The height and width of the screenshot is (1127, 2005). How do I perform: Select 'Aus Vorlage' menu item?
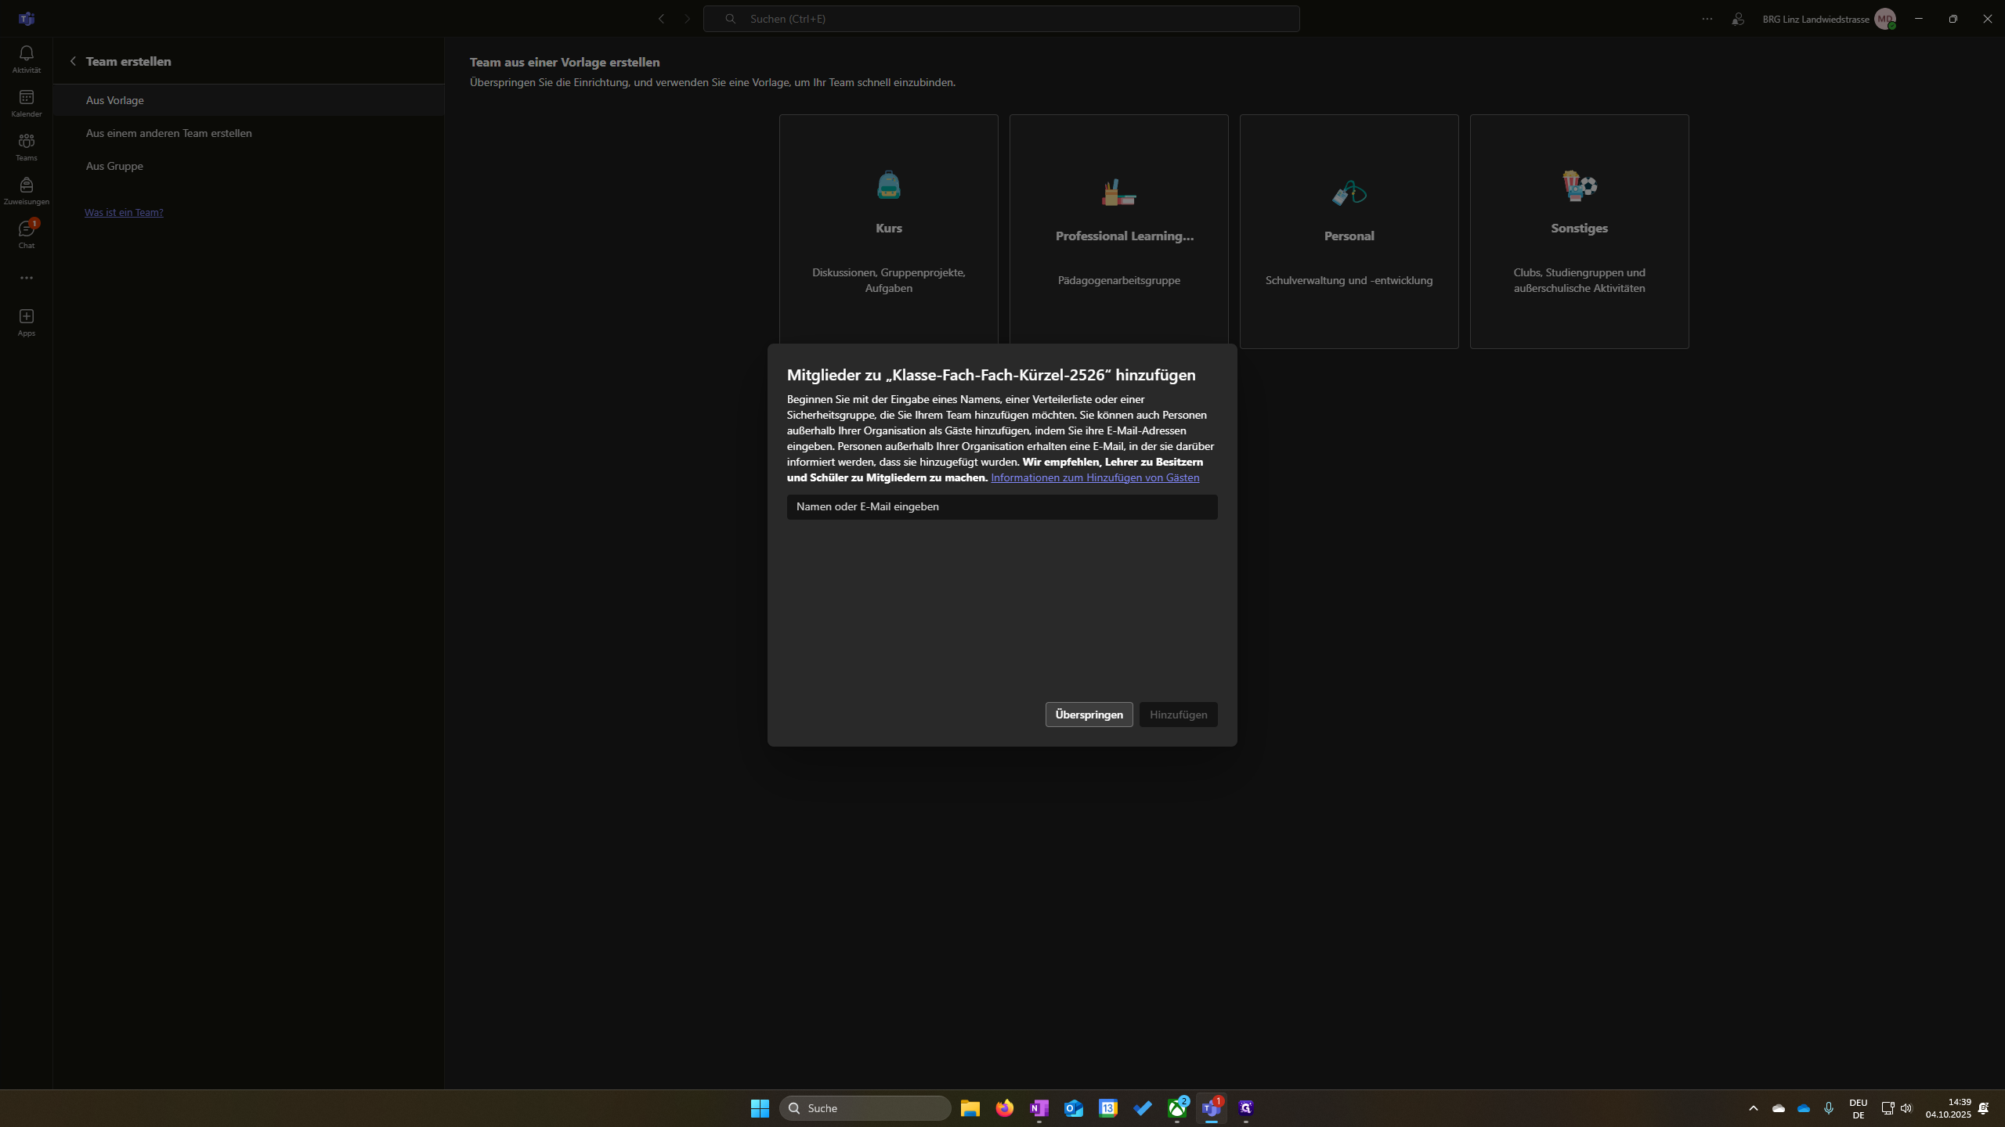click(114, 100)
